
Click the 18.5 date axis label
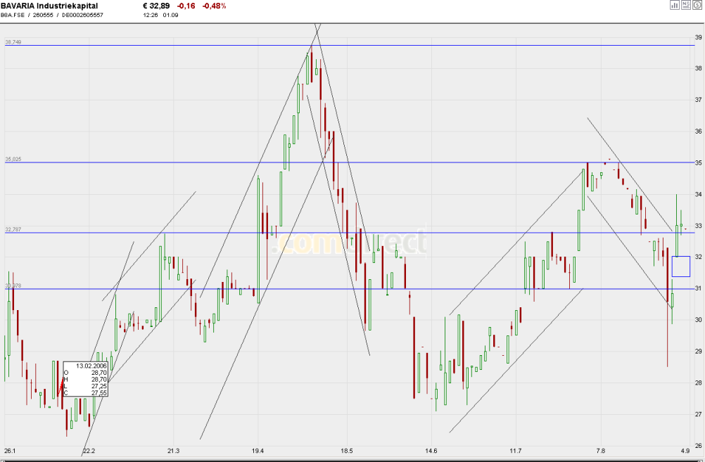tap(347, 451)
